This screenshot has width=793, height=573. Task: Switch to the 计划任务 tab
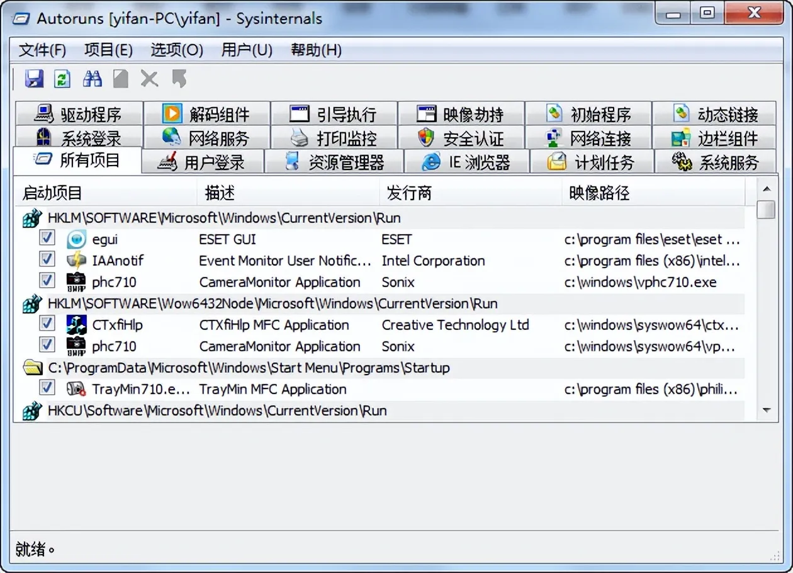click(x=592, y=162)
